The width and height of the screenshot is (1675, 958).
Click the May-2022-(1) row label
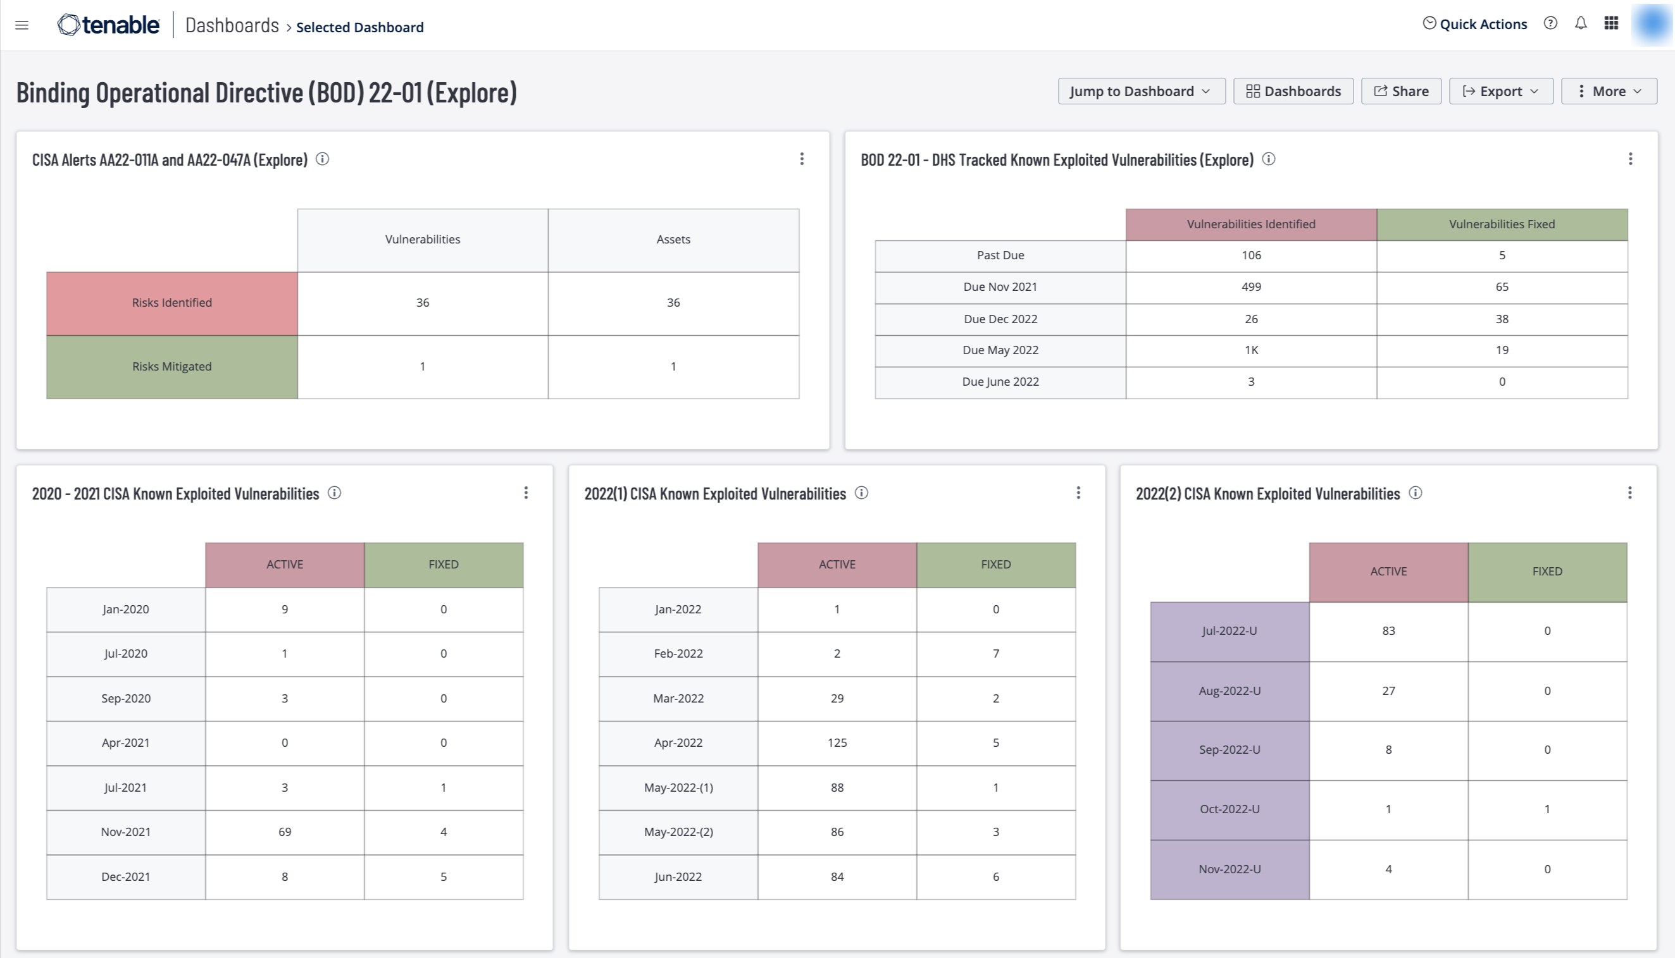point(678,789)
